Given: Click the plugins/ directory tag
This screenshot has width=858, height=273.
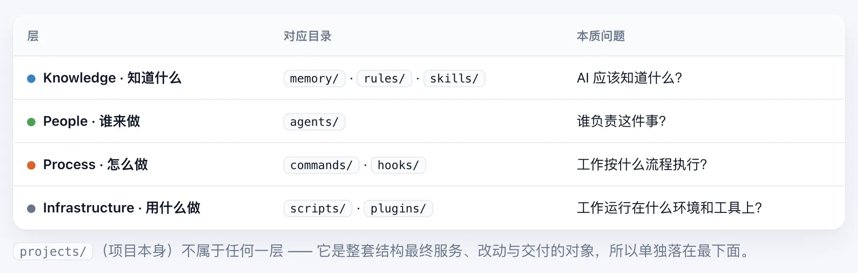Looking at the screenshot, I should [x=398, y=208].
